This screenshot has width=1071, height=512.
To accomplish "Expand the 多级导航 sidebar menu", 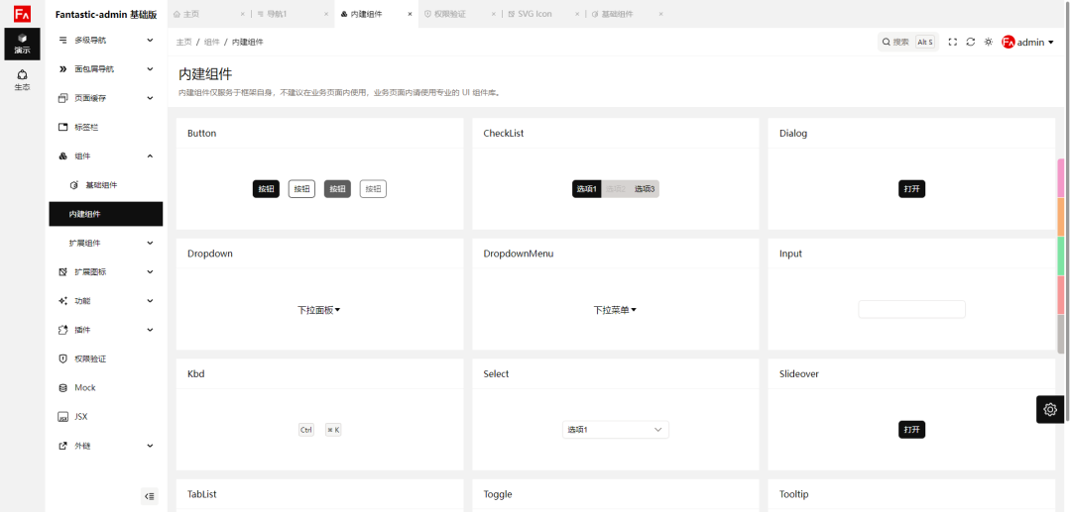I will (106, 41).
